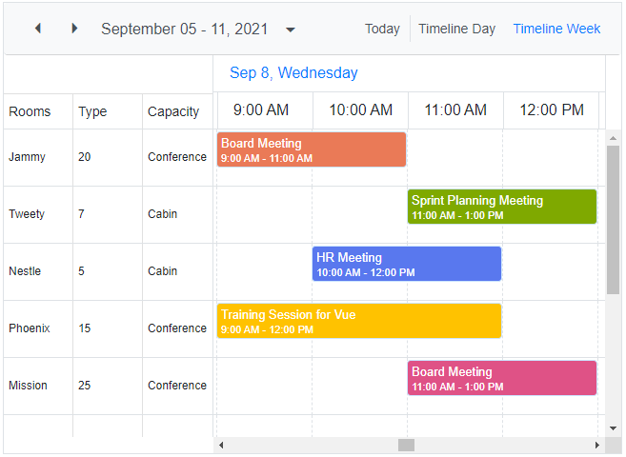Open the HR Meeting appointment
The width and height of the screenshot is (626, 457).
pyautogui.click(x=407, y=264)
